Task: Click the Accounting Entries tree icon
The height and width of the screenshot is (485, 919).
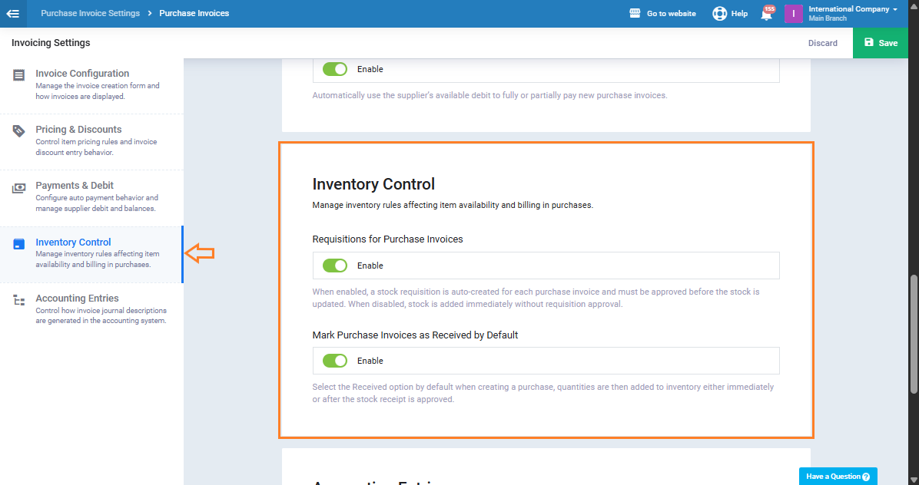Action: point(19,300)
